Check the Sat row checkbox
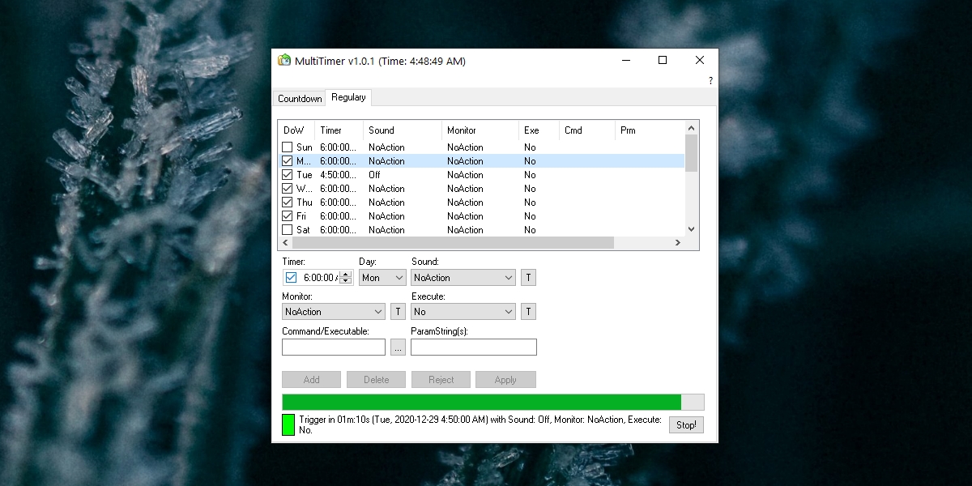The image size is (972, 486). 288,230
